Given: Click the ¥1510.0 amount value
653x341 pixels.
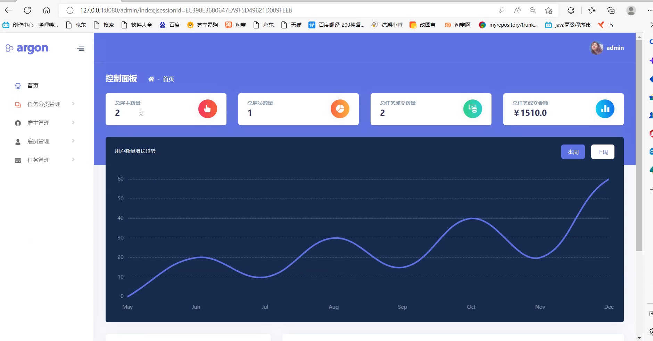Looking at the screenshot, I should pyautogui.click(x=530, y=113).
